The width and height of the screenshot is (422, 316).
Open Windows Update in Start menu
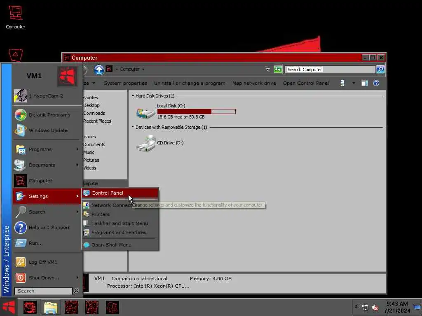click(x=47, y=130)
